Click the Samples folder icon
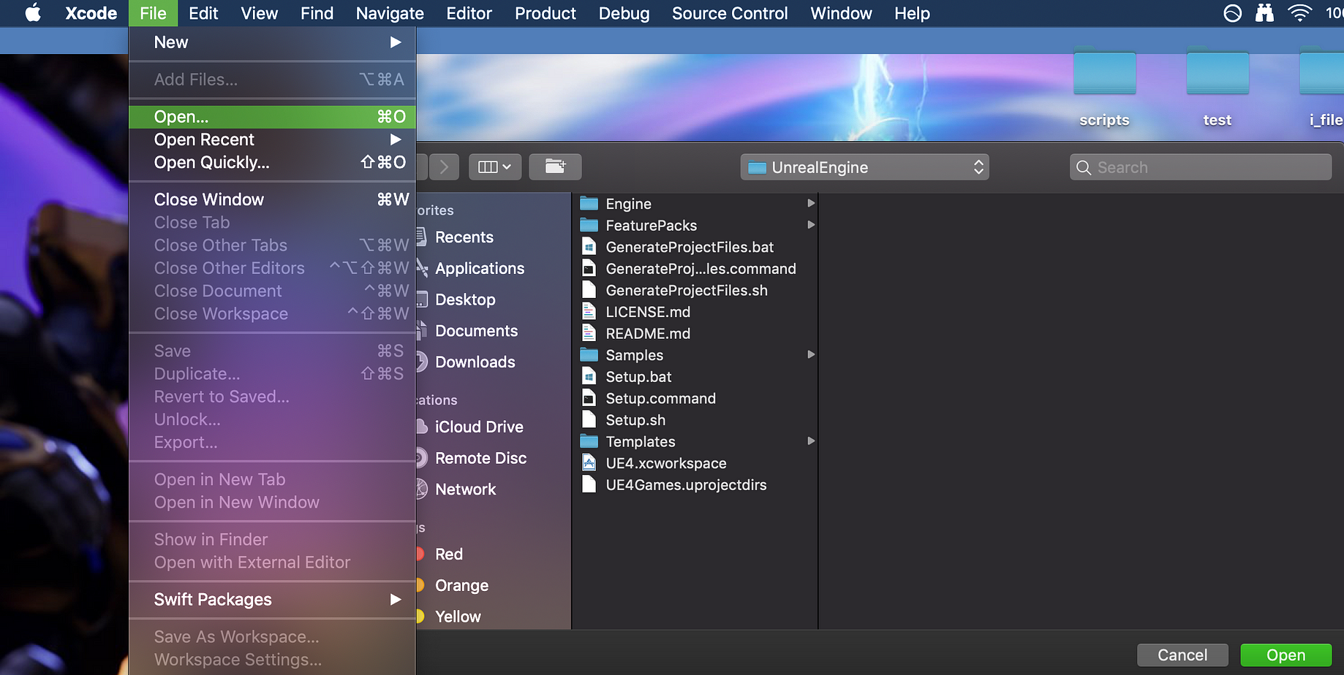 [589, 355]
